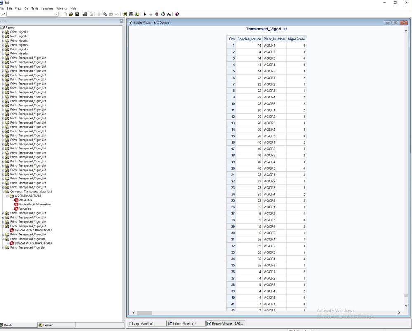Select Engine/Host Information in Results tree

(x=35, y=205)
